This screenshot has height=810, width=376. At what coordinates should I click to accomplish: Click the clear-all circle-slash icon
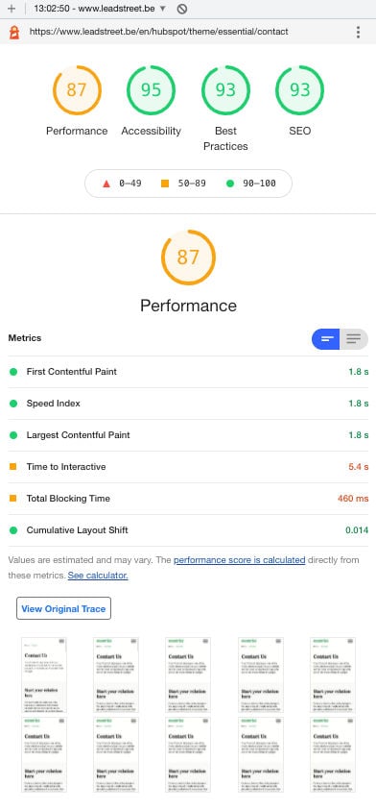(x=181, y=9)
